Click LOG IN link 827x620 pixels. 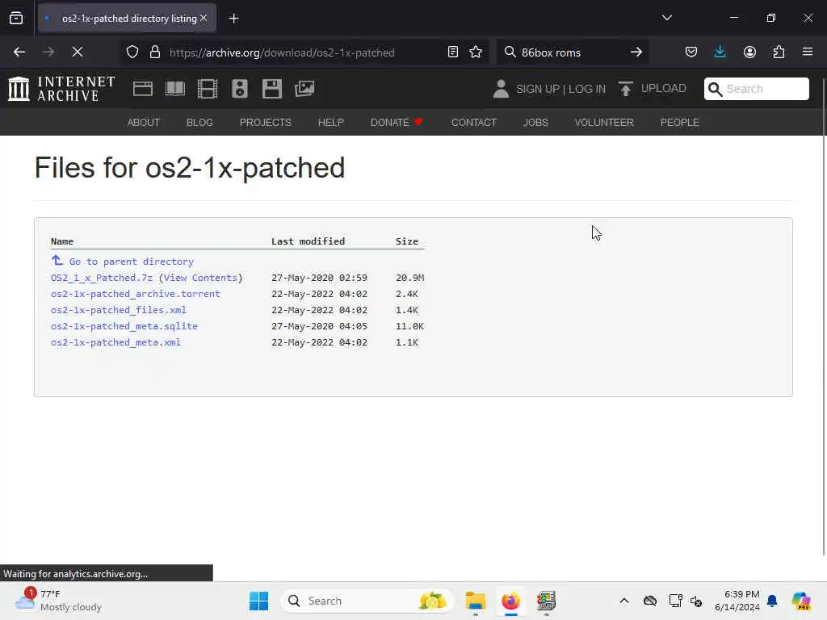coord(587,89)
